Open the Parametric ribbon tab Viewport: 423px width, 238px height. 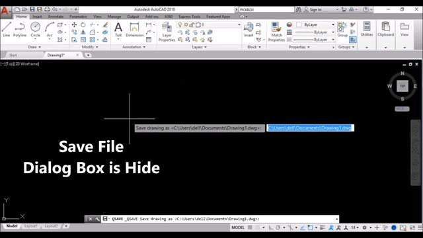(78, 17)
